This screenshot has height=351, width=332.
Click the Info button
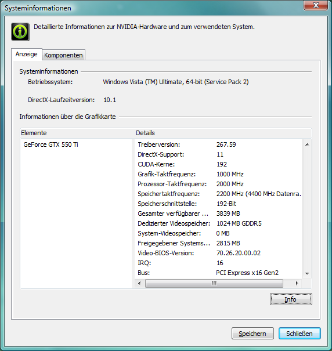coord(291,299)
